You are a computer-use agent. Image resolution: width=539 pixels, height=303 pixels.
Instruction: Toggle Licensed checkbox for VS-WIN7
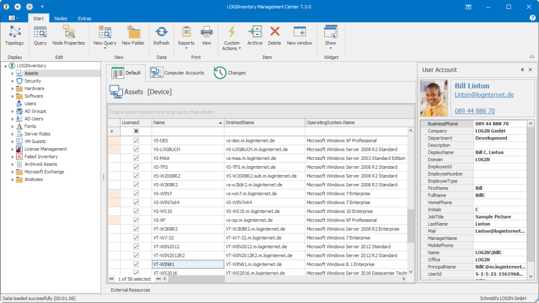click(136, 194)
